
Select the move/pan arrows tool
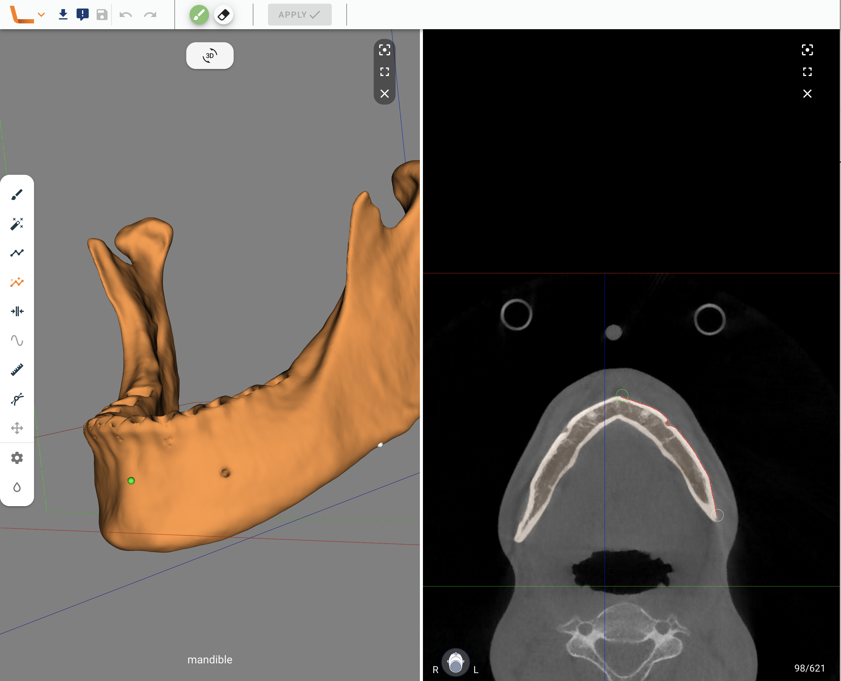[x=17, y=428]
